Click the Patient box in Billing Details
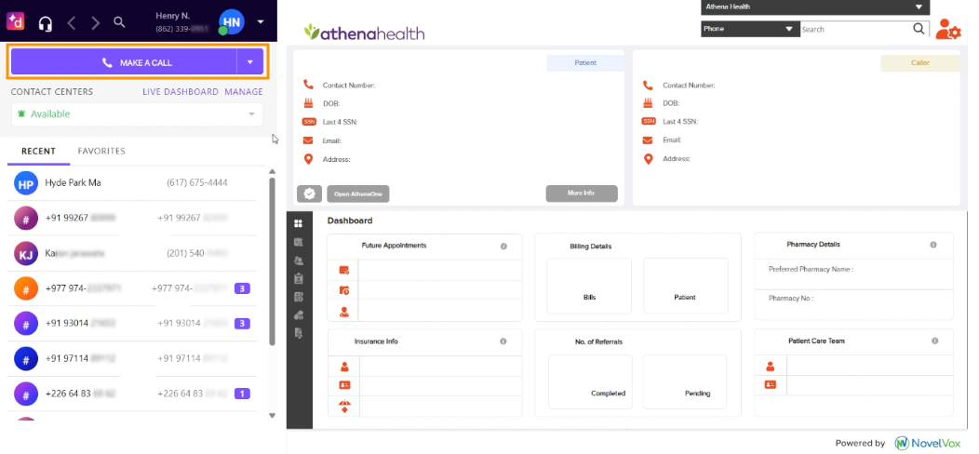 686,286
